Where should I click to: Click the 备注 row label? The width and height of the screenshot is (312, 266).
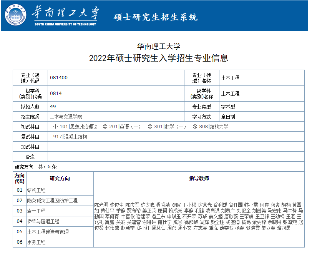pos(30,157)
